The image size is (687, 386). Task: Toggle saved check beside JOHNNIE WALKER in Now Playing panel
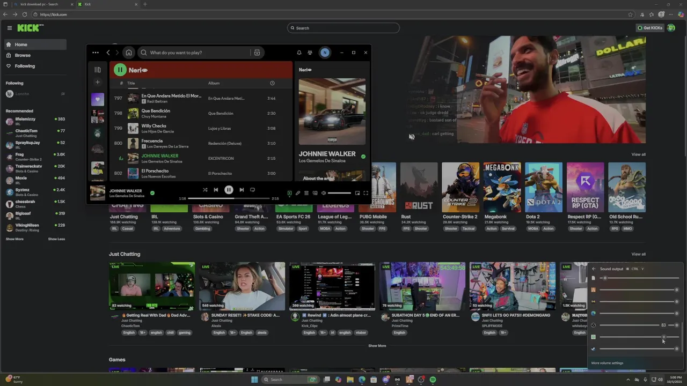point(363,157)
